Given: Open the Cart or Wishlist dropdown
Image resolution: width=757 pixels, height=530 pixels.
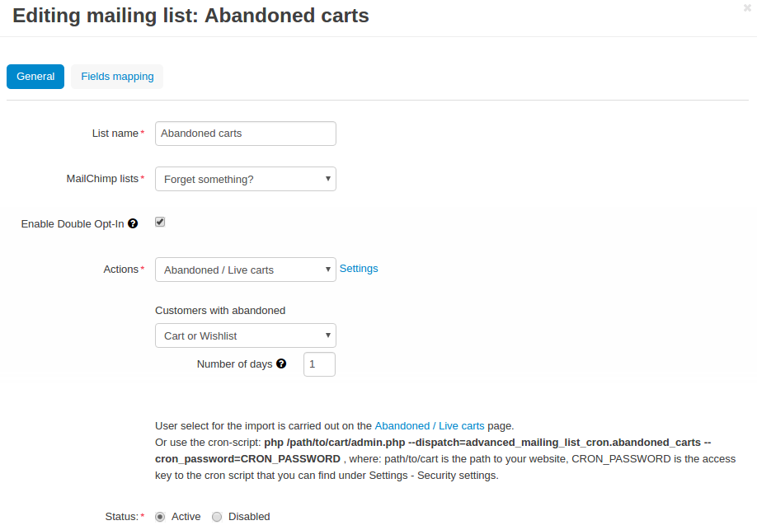Looking at the screenshot, I should 245,335.
